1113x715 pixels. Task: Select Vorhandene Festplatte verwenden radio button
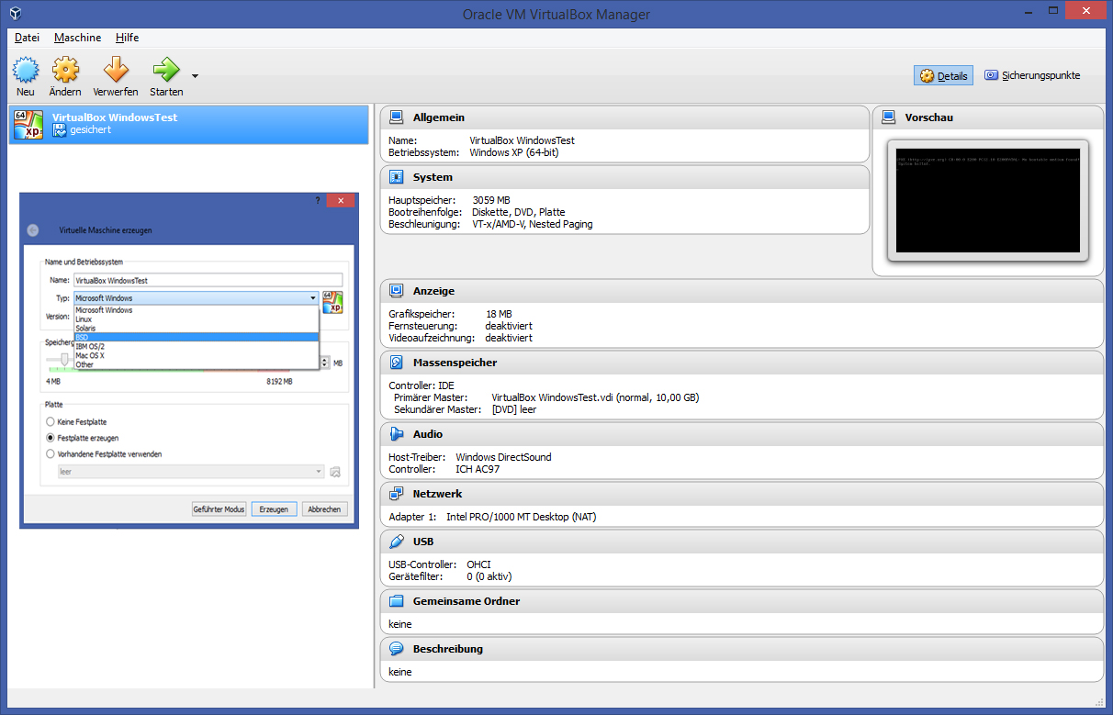point(51,453)
